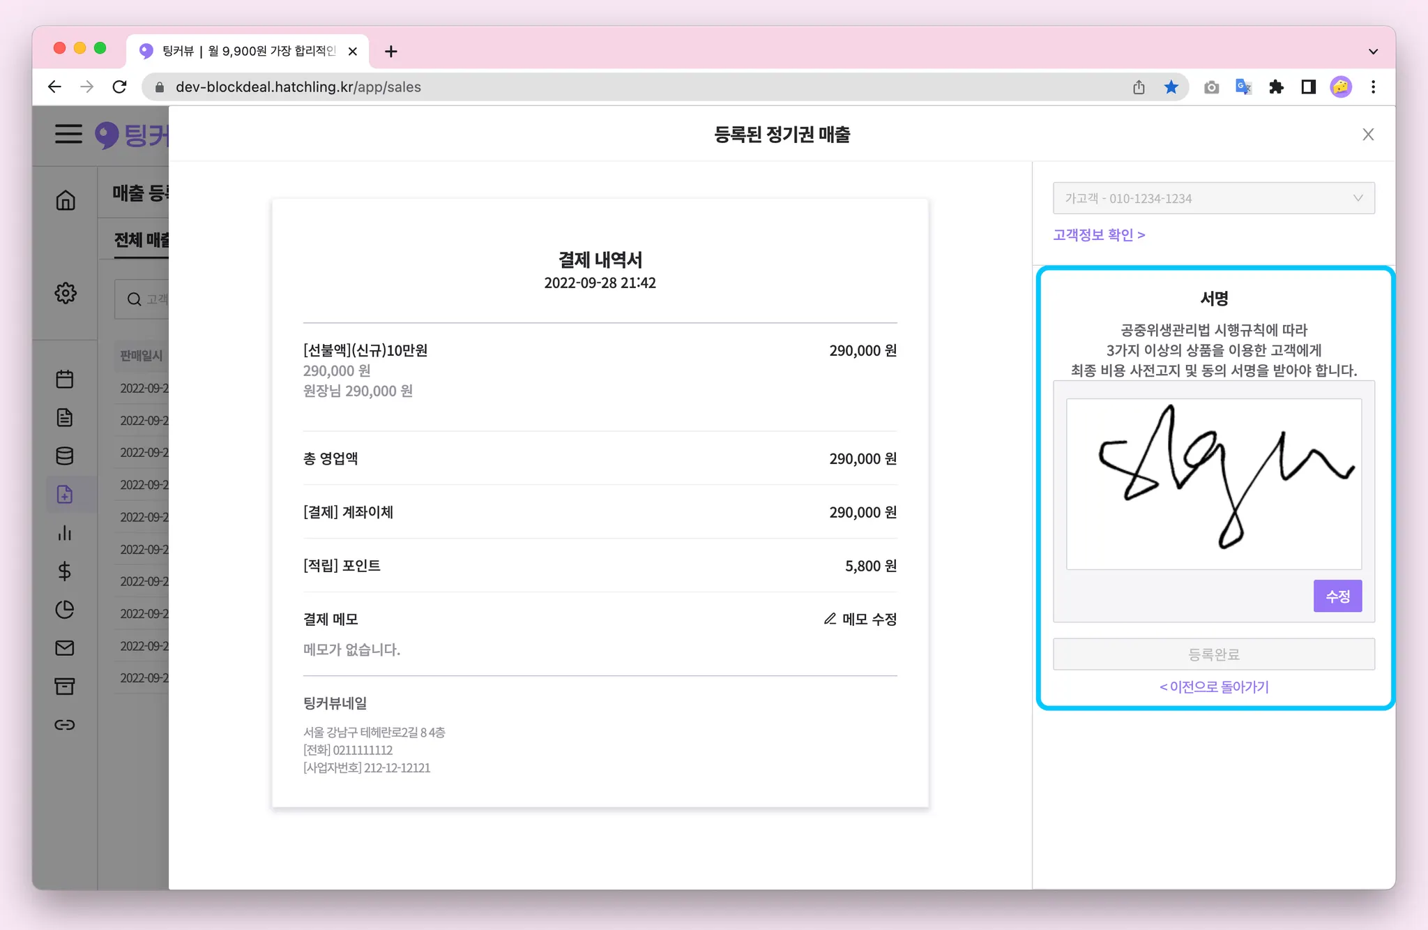This screenshot has height=930, width=1428.
Task: Click the database stack sidebar icon
Action: click(x=65, y=456)
